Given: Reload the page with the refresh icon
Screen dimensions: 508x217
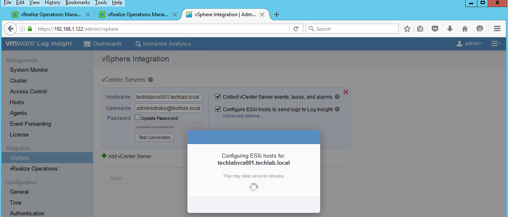Looking at the screenshot, I should (x=296, y=29).
